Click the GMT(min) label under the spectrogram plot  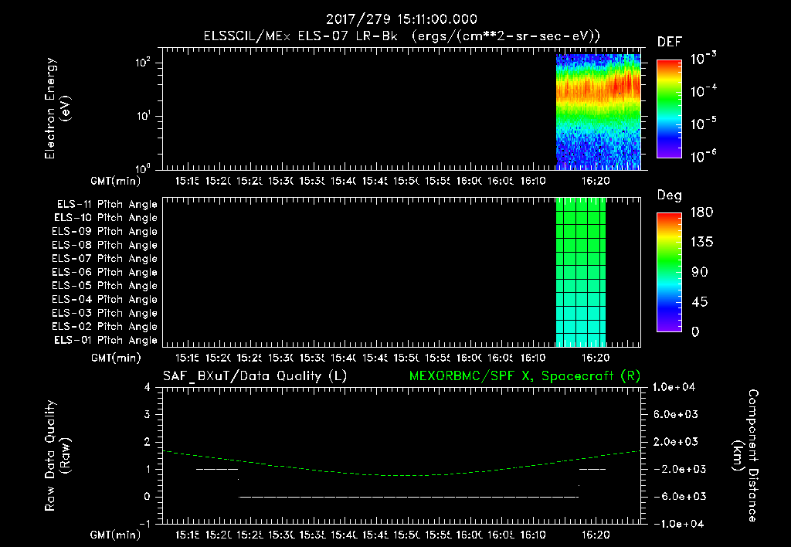(x=116, y=181)
